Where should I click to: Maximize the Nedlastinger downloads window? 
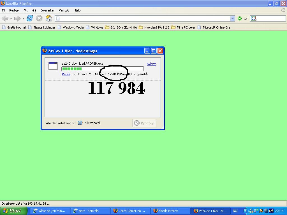coord(154,51)
